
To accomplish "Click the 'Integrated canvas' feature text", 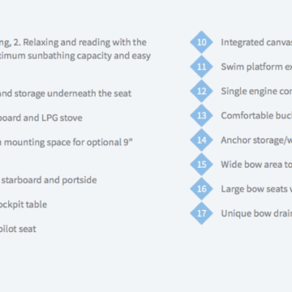I will coord(256,42).
